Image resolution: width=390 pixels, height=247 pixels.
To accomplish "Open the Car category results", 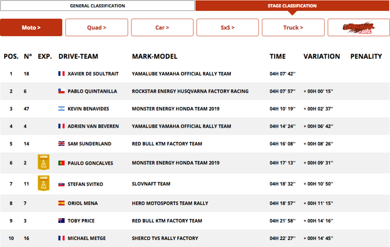I will point(162,28).
